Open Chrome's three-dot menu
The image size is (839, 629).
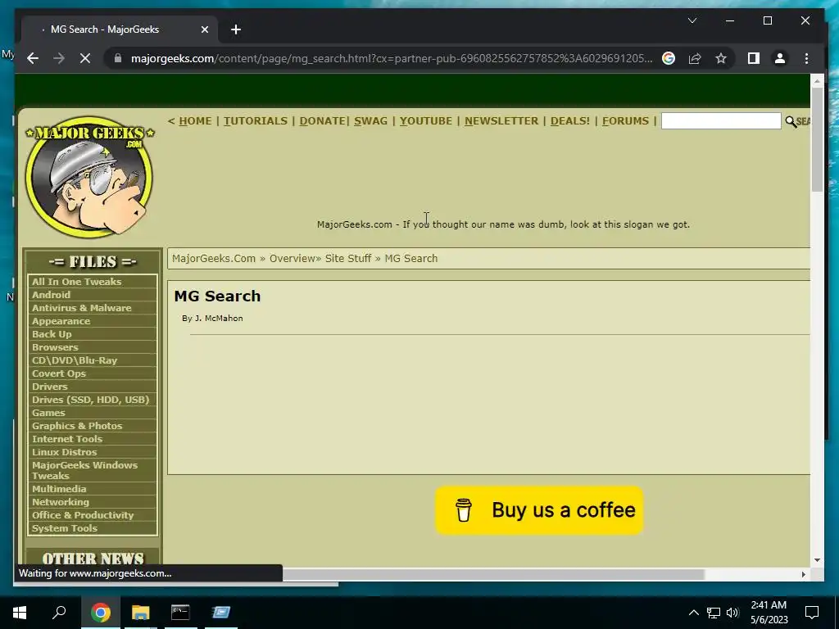coord(806,58)
